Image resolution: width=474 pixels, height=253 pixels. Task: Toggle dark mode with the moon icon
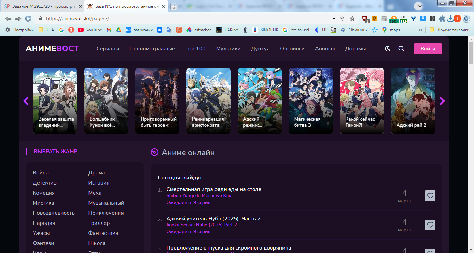tap(388, 49)
